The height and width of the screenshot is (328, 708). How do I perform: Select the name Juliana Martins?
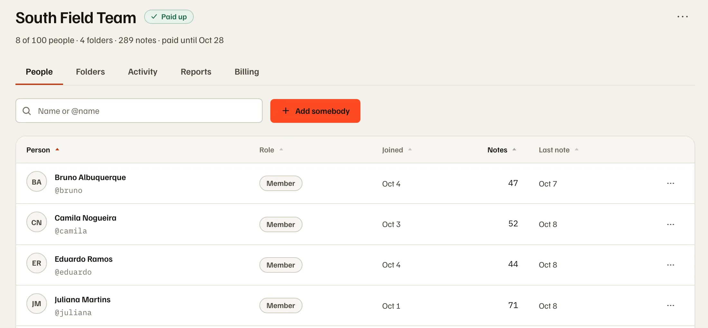click(x=82, y=300)
